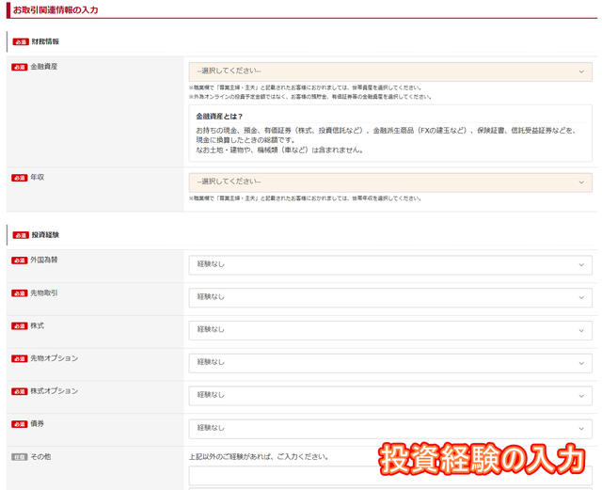Click the その他 row label
Viewport: 602px width, 490px height.
(40, 456)
